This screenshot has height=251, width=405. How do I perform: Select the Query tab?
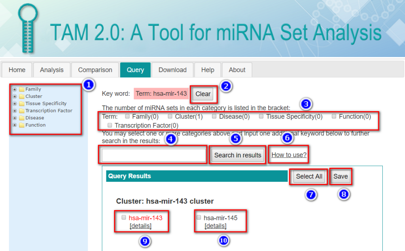136,70
